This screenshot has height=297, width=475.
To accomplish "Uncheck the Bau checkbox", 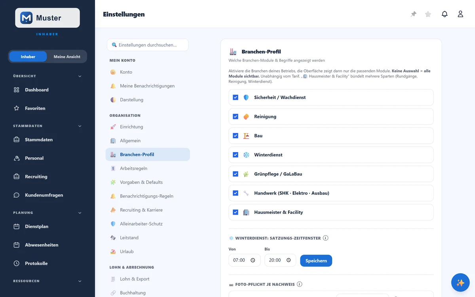I will click(x=236, y=135).
